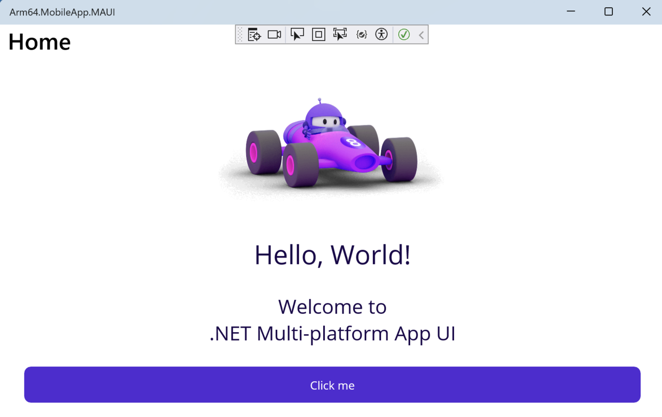Click the "Home" page title
The height and width of the screenshot is (417, 662).
39,42
